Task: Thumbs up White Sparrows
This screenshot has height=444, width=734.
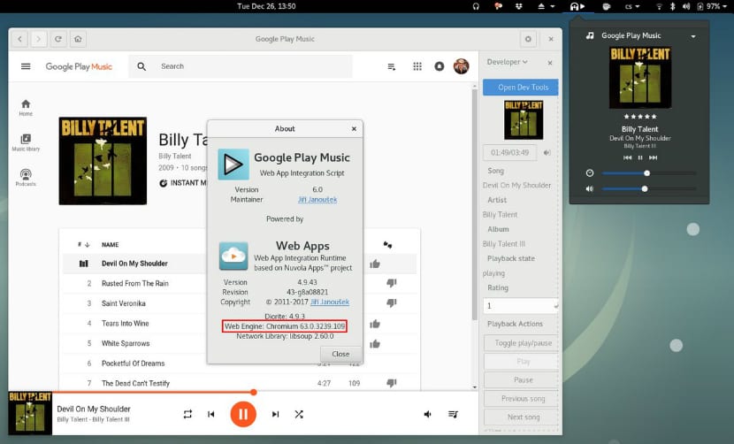Action: pos(375,344)
